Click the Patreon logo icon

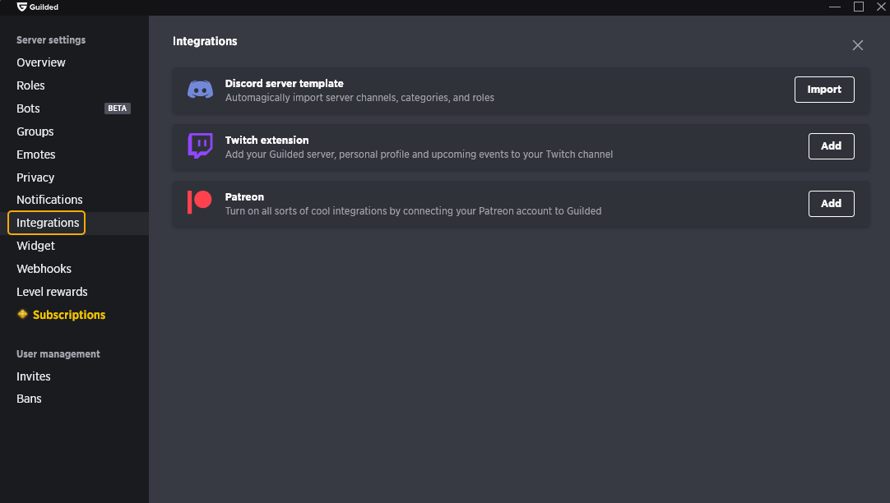tap(199, 202)
